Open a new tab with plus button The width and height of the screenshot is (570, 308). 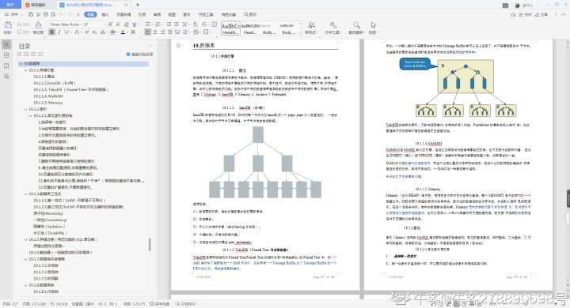click(x=138, y=5)
